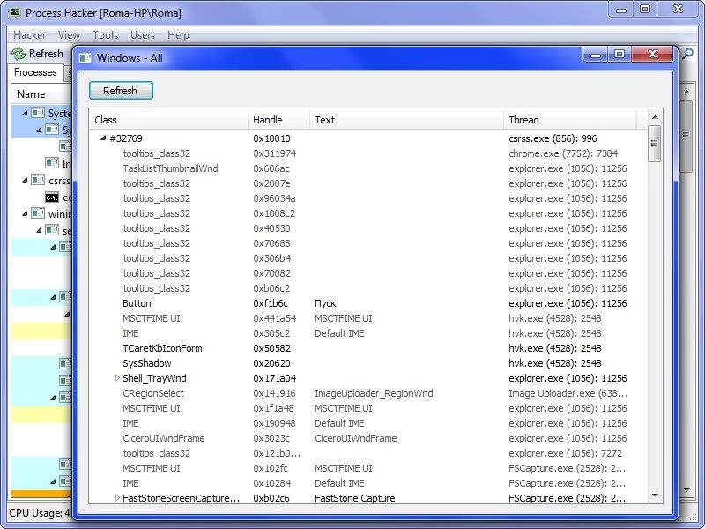The width and height of the screenshot is (705, 529).
Task: Click handle value 0xb06c2
Action: coord(271,288)
